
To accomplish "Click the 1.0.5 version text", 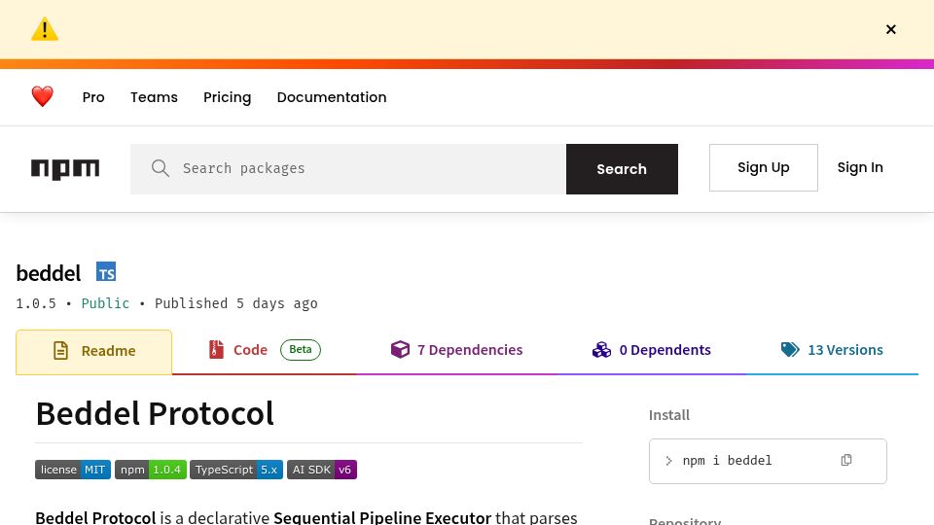I will coord(36,303).
